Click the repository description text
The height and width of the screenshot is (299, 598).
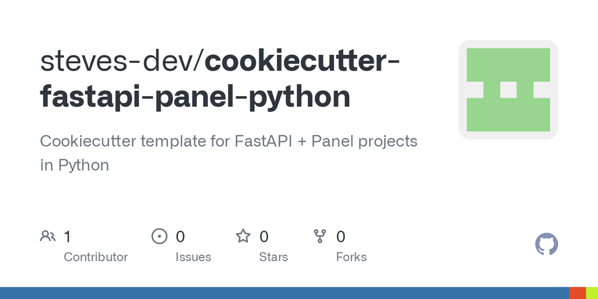click(229, 153)
